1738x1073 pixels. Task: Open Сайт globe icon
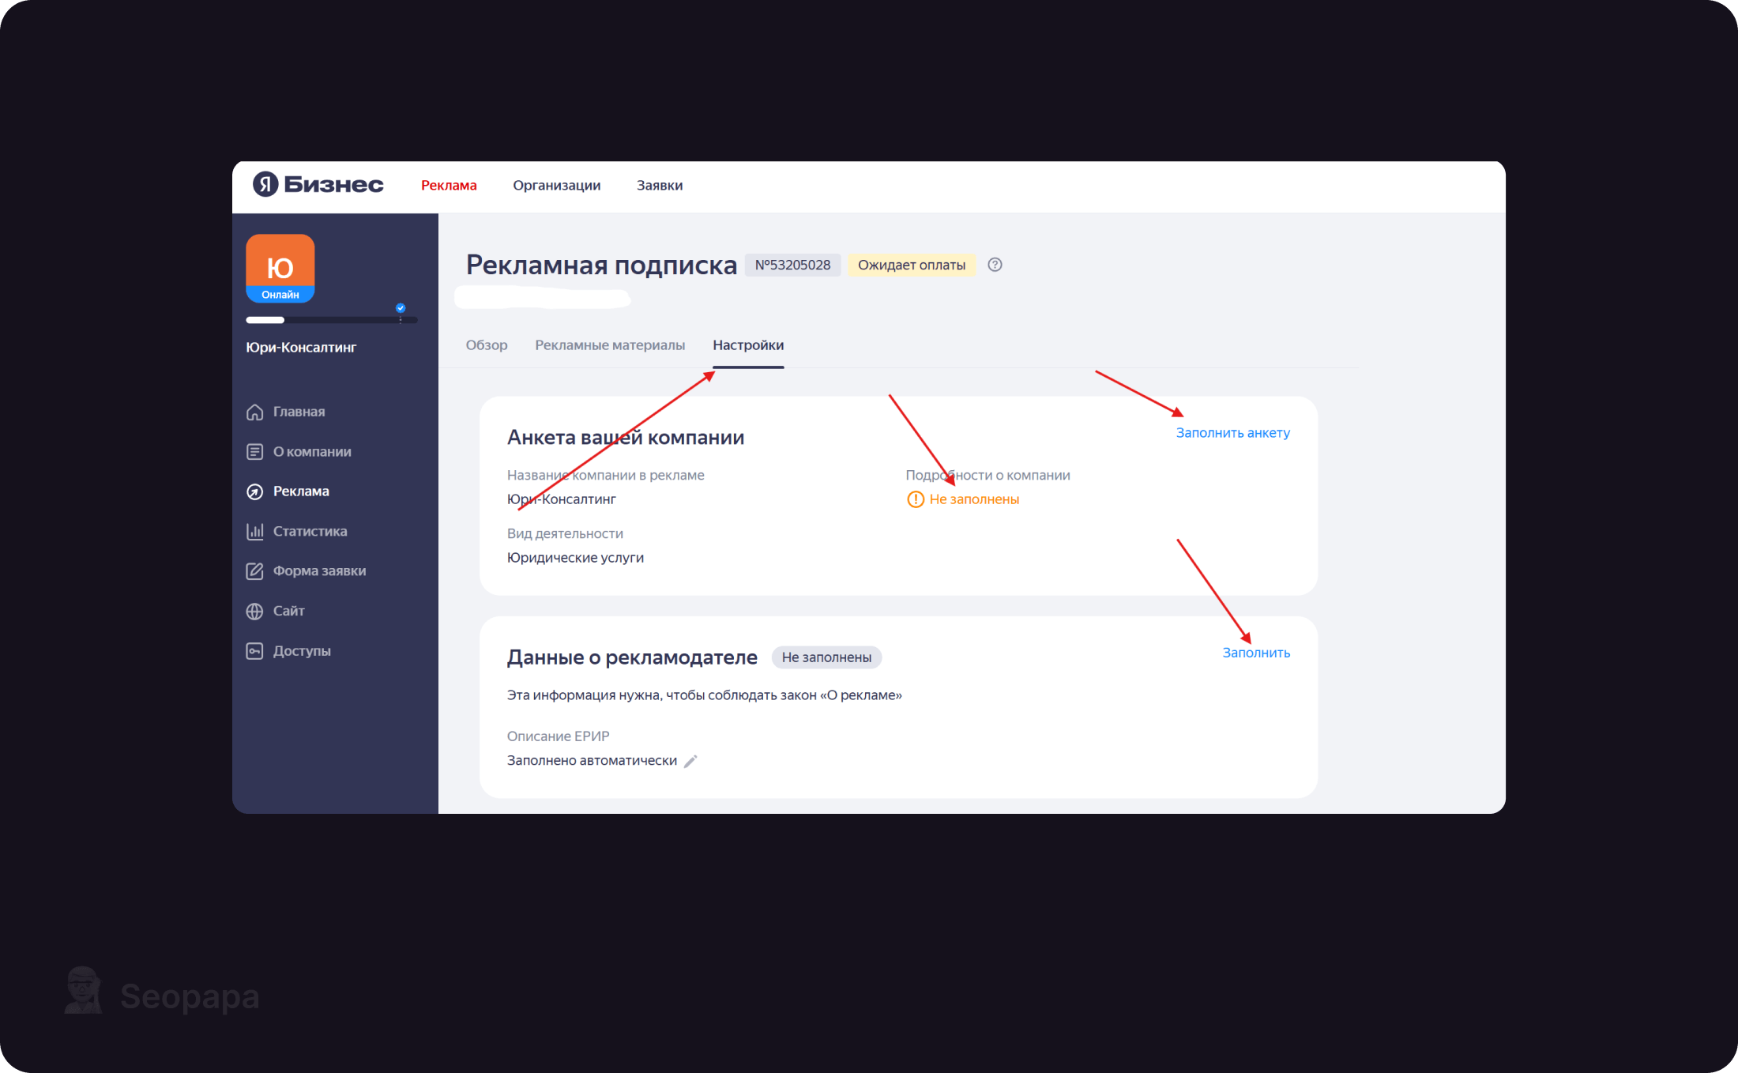[x=254, y=612]
